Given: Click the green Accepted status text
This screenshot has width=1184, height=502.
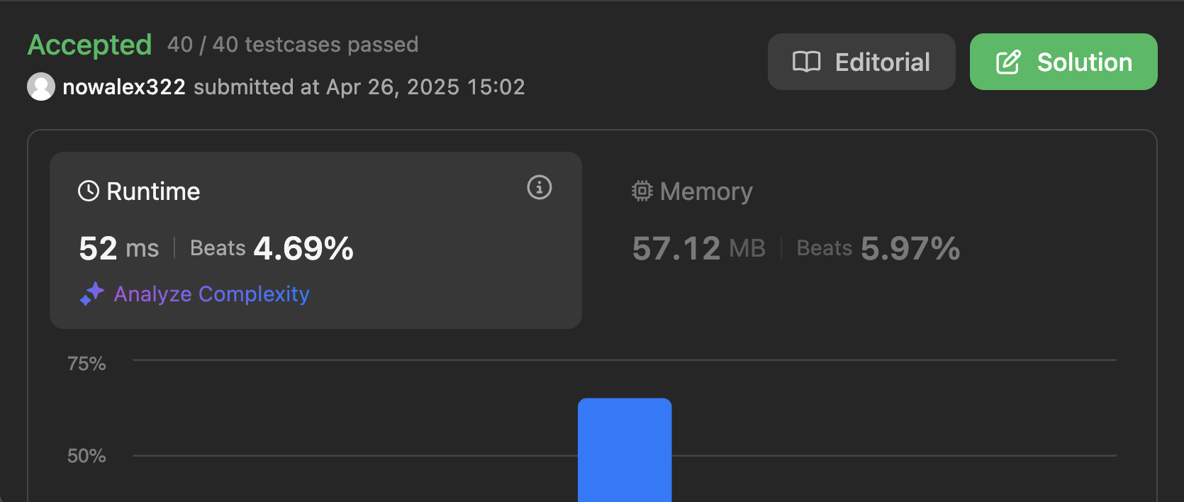Looking at the screenshot, I should (x=90, y=45).
